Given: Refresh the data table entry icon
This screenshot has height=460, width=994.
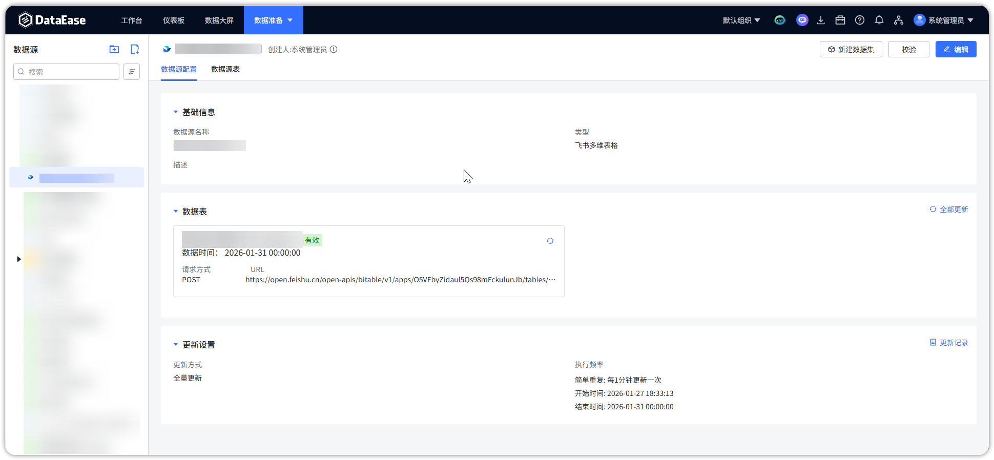Looking at the screenshot, I should (550, 241).
